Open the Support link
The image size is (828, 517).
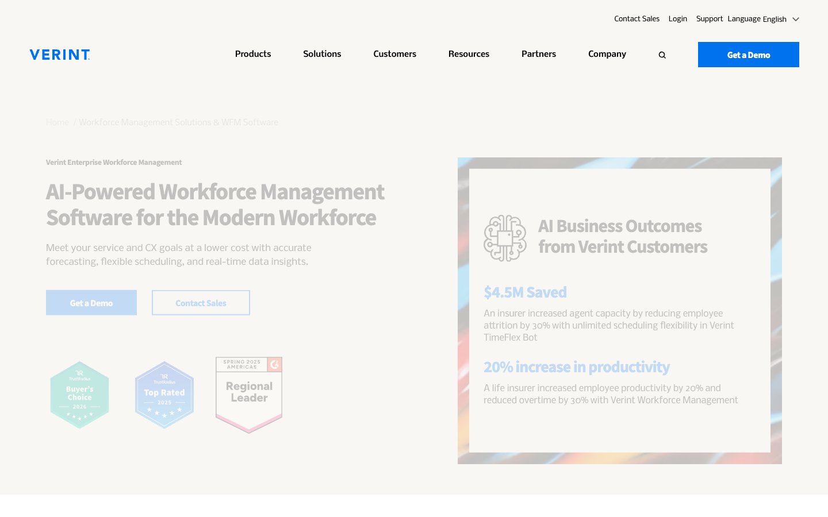(x=710, y=19)
